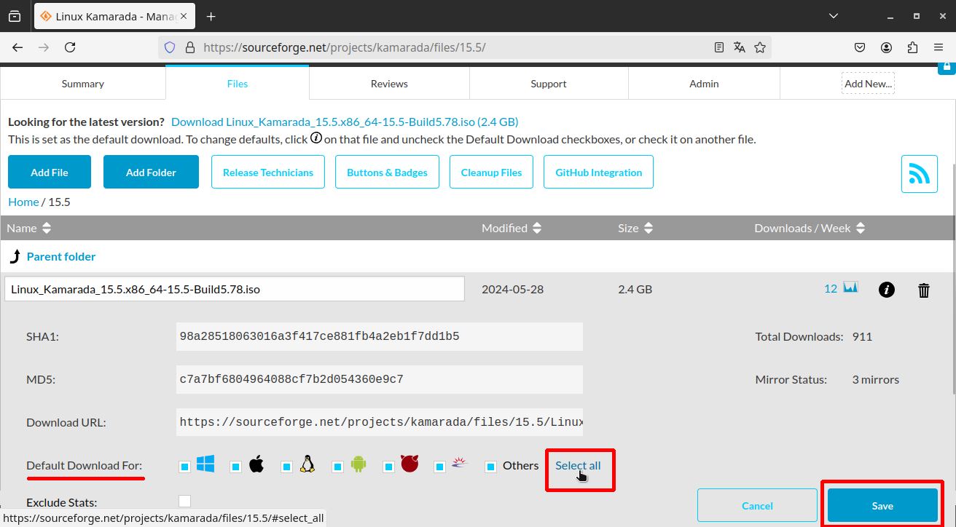Open Release Technicians

(x=268, y=172)
